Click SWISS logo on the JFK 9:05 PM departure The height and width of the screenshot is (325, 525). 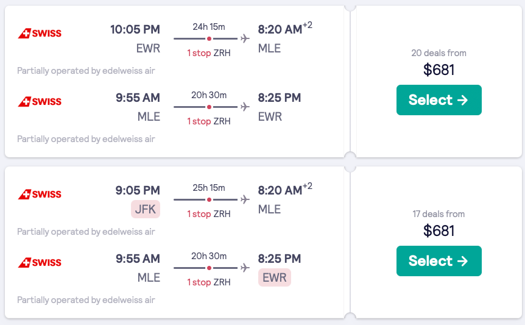40,195
